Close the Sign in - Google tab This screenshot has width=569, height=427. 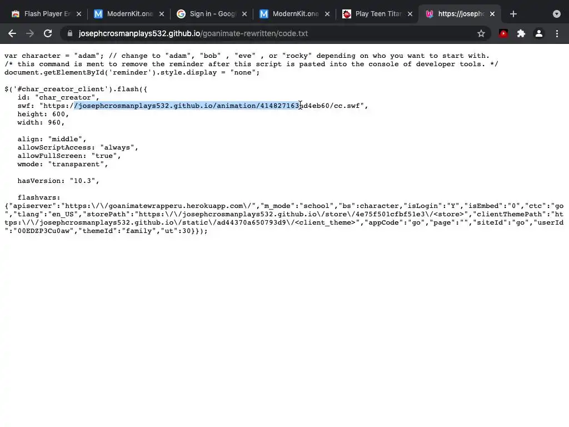click(244, 14)
